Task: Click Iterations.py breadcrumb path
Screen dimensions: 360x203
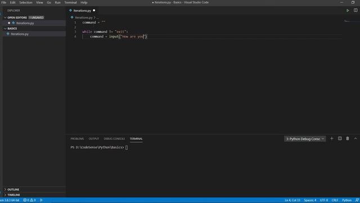Action: 84,17
